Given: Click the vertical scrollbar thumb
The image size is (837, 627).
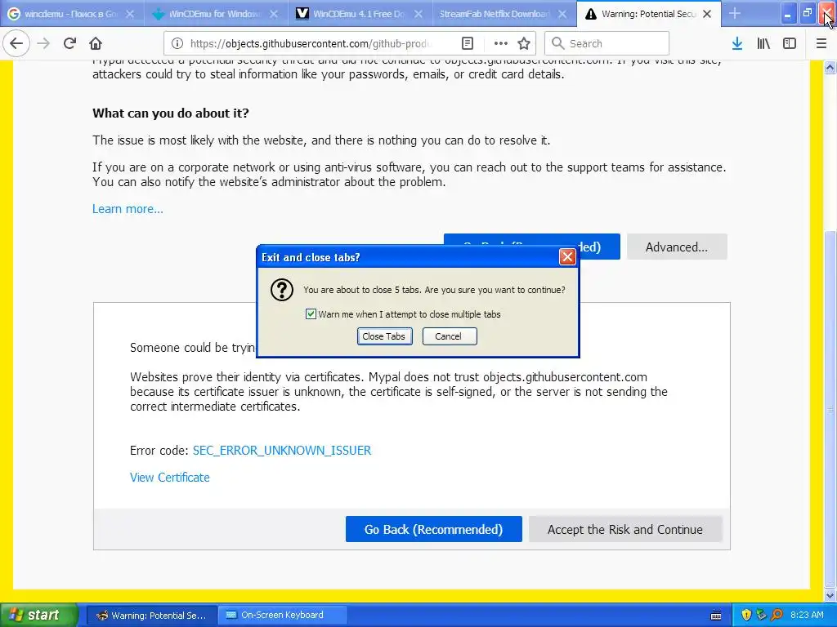Looking at the screenshot, I should [830, 410].
